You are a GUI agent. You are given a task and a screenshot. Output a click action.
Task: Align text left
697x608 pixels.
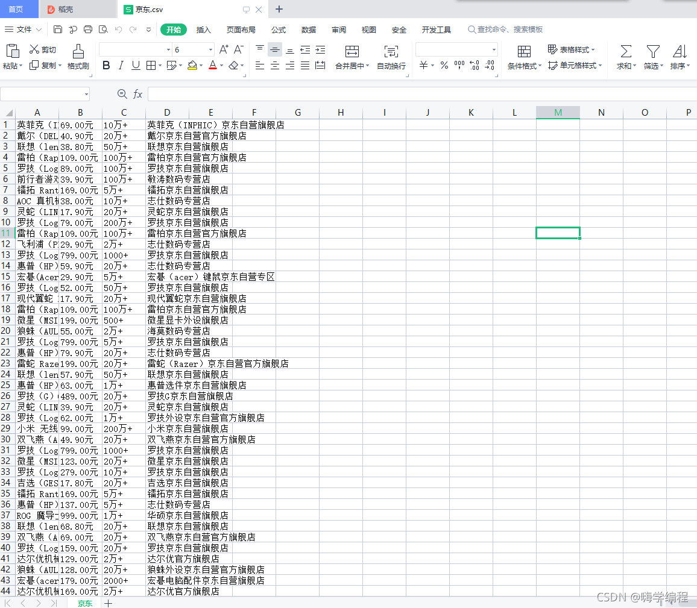(x=260, y=66)
